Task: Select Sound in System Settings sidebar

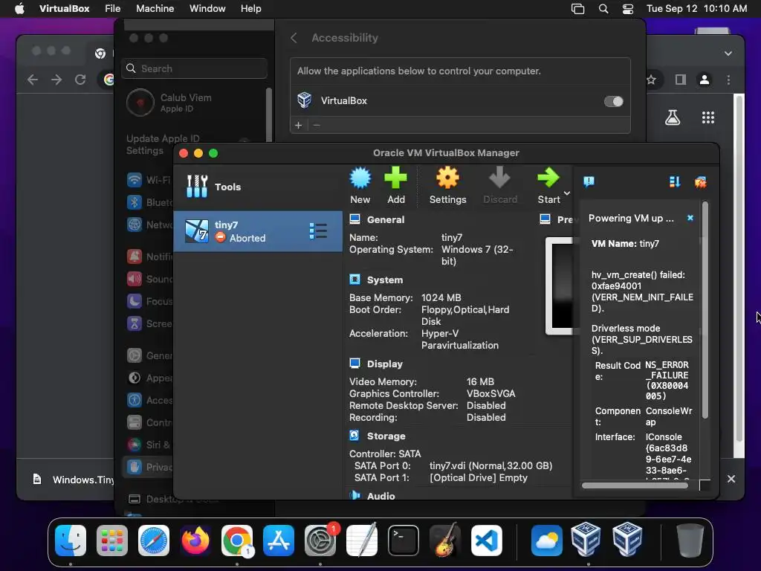Action: (149, 279)
